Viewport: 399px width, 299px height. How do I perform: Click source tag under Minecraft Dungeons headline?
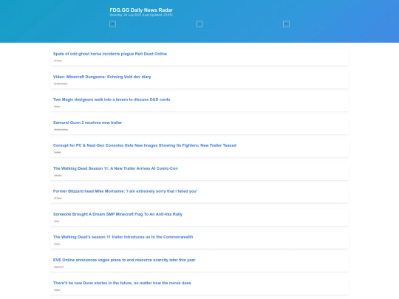[61, 83]
